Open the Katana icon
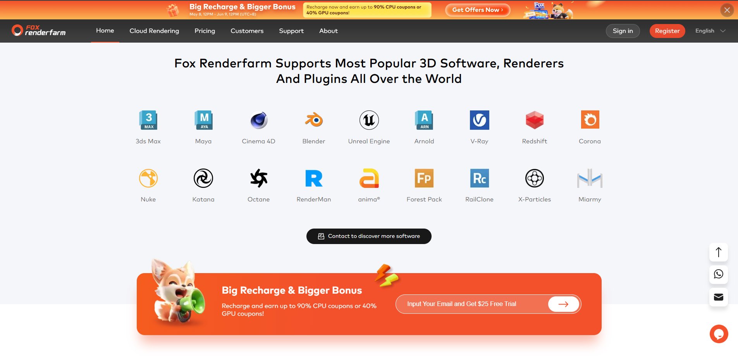This screenshot has height=356, width=738. click(x=203, y=178)
